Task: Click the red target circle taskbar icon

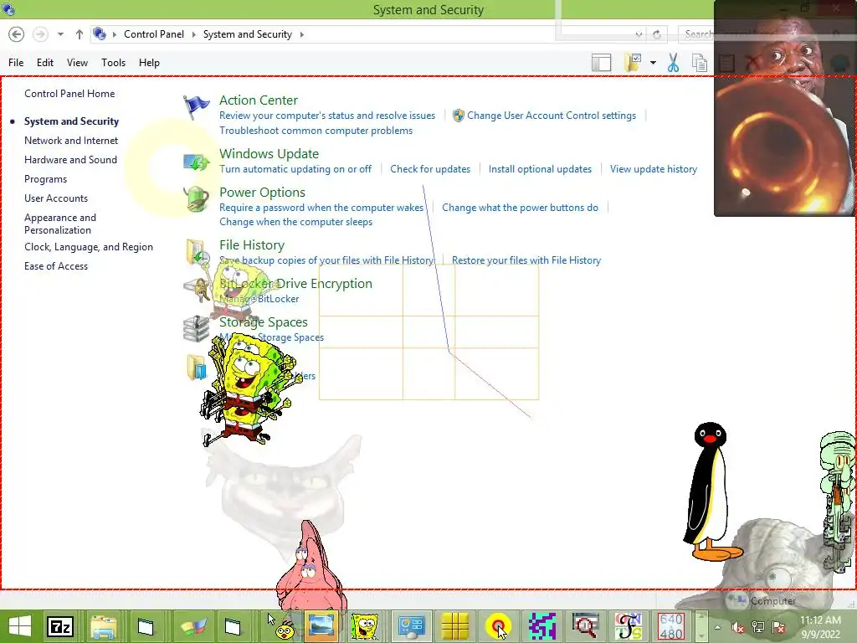Action: click(x=497, y=626)
